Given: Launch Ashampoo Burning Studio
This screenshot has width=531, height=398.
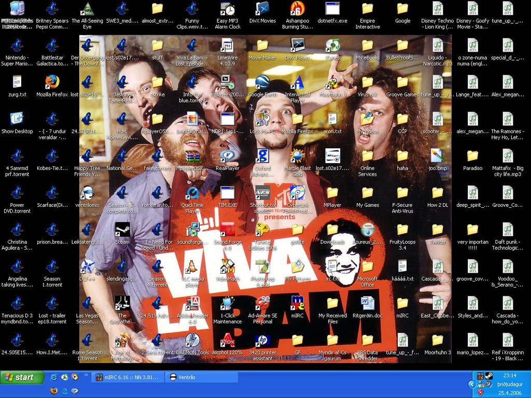Looking at the screenshot, I should click(x=297, y=15).
